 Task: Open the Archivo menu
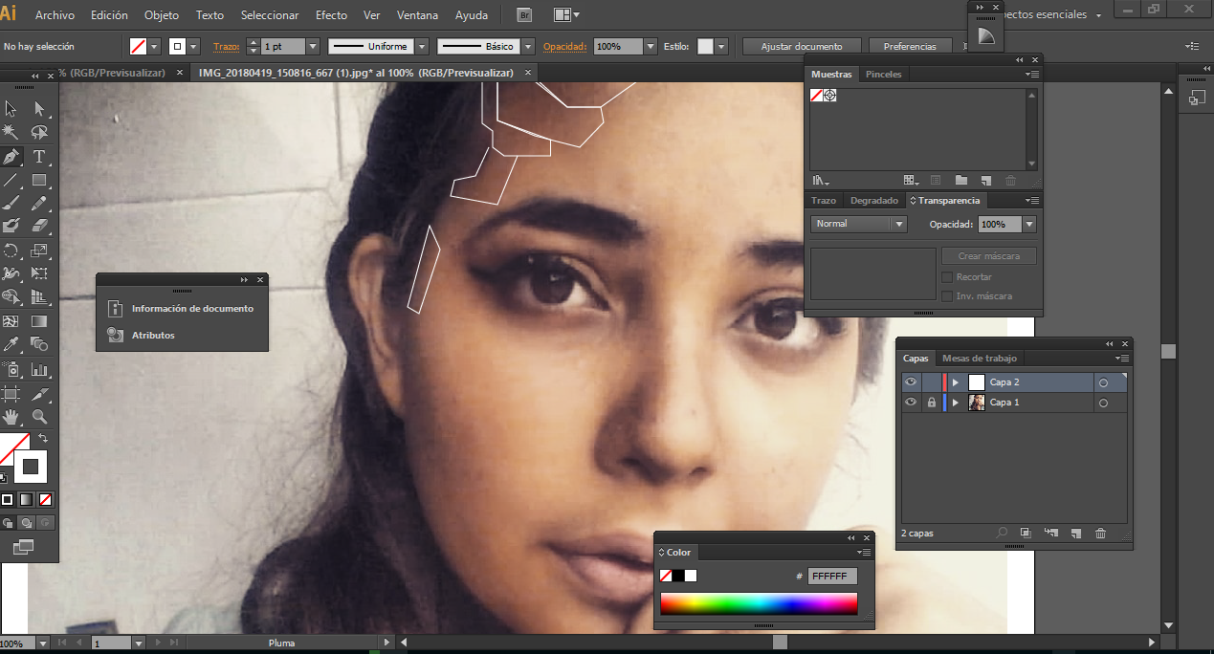pyautogui.click(x=55, y=15)
